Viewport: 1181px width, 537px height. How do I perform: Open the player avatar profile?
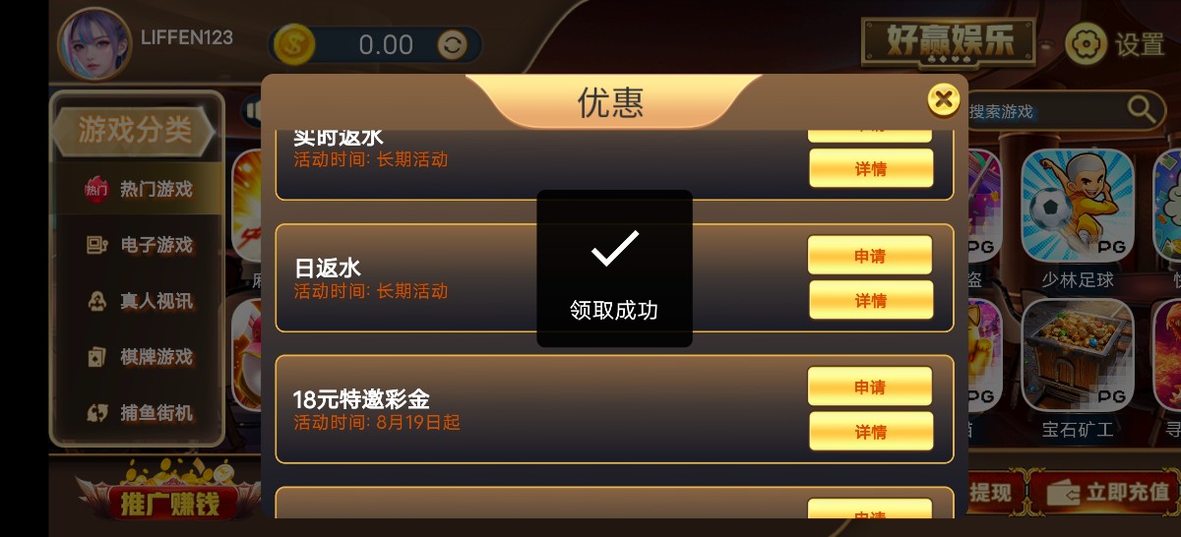(x=95, y=43)
